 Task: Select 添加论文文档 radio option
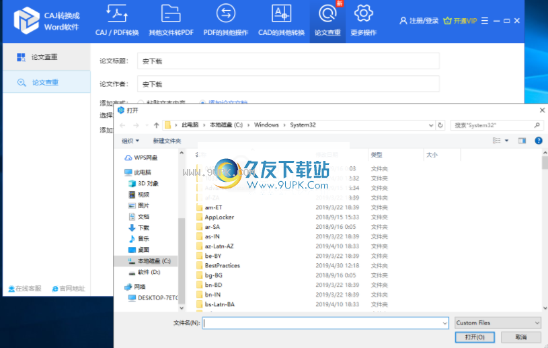coord(224,102)
